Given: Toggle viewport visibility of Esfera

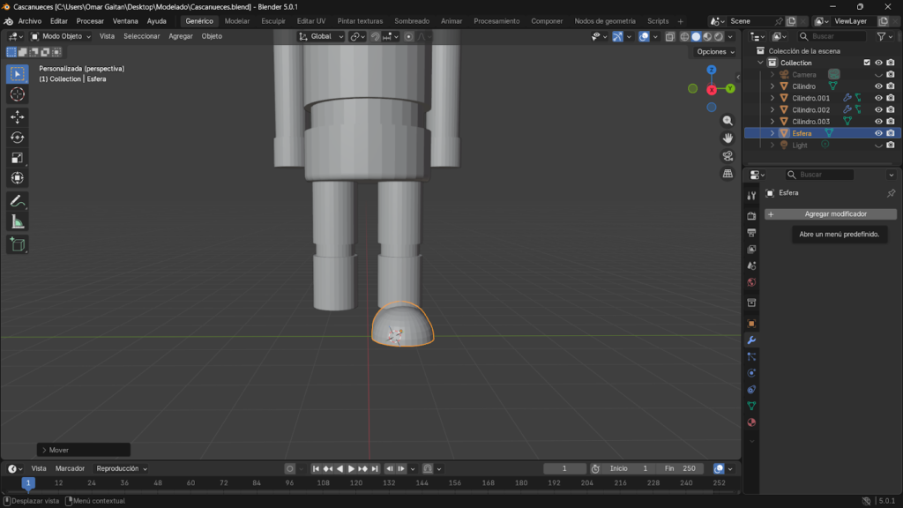Looking at the screenshot, I should tap(878, 133).
